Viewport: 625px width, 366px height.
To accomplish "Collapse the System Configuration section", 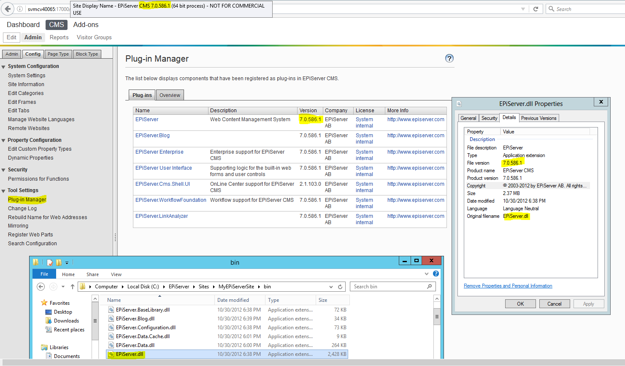I will [3, 67].
